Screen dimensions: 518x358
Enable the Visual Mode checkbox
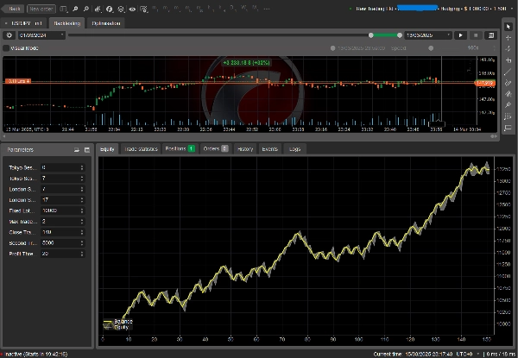[x=7, y=48]
